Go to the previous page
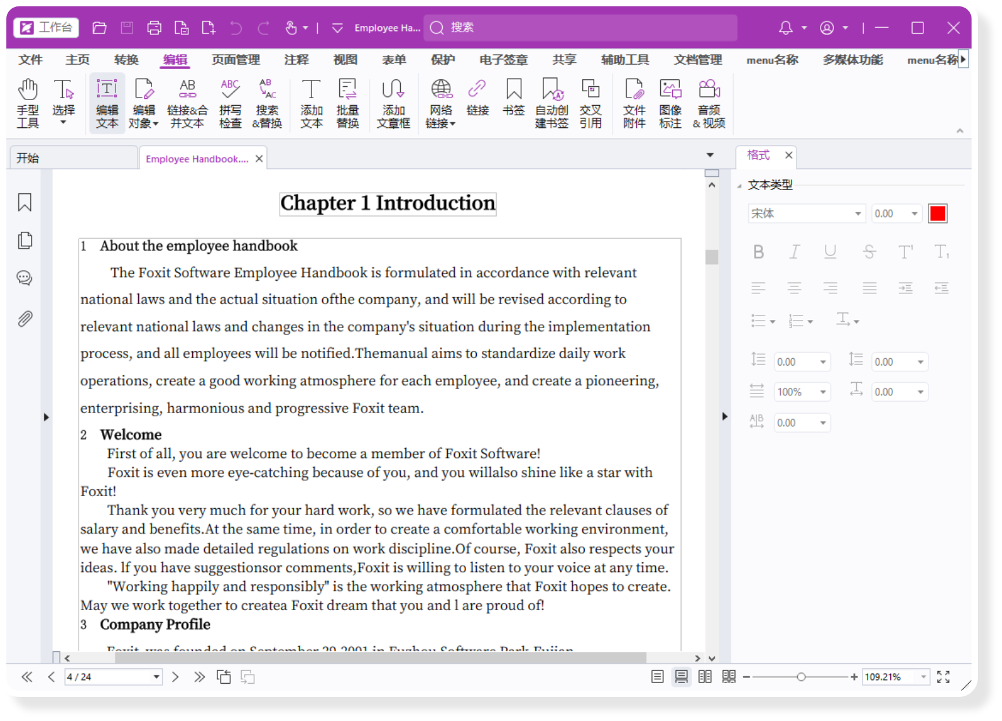This screenshot has height=721, width=1002. tap(51, 677)
